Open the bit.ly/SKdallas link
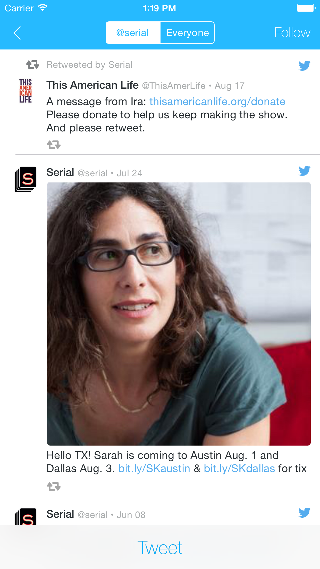 (239, 468)
